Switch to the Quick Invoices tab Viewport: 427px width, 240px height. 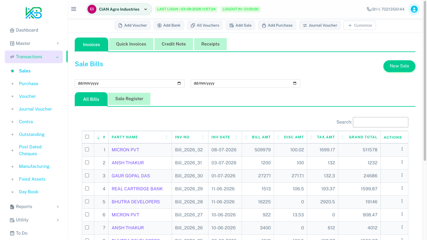[x=131, y=44]
